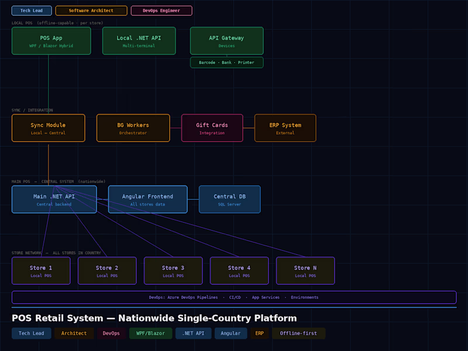Click the .NET API tag
Viewport: 468px width, 351px height.
[x=194, y=333]
